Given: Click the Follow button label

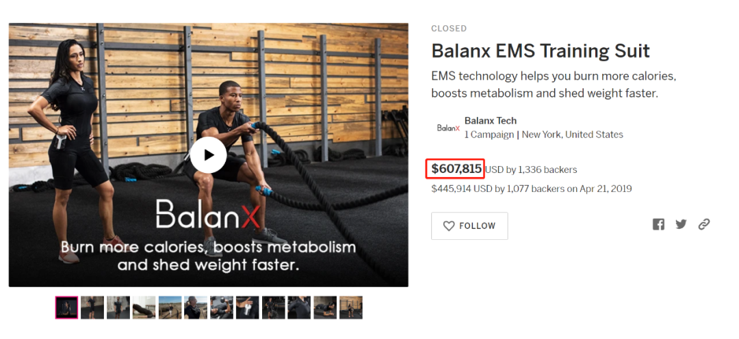Looking at the screenshot, I should pyautogui.click(x=477, y=226).
